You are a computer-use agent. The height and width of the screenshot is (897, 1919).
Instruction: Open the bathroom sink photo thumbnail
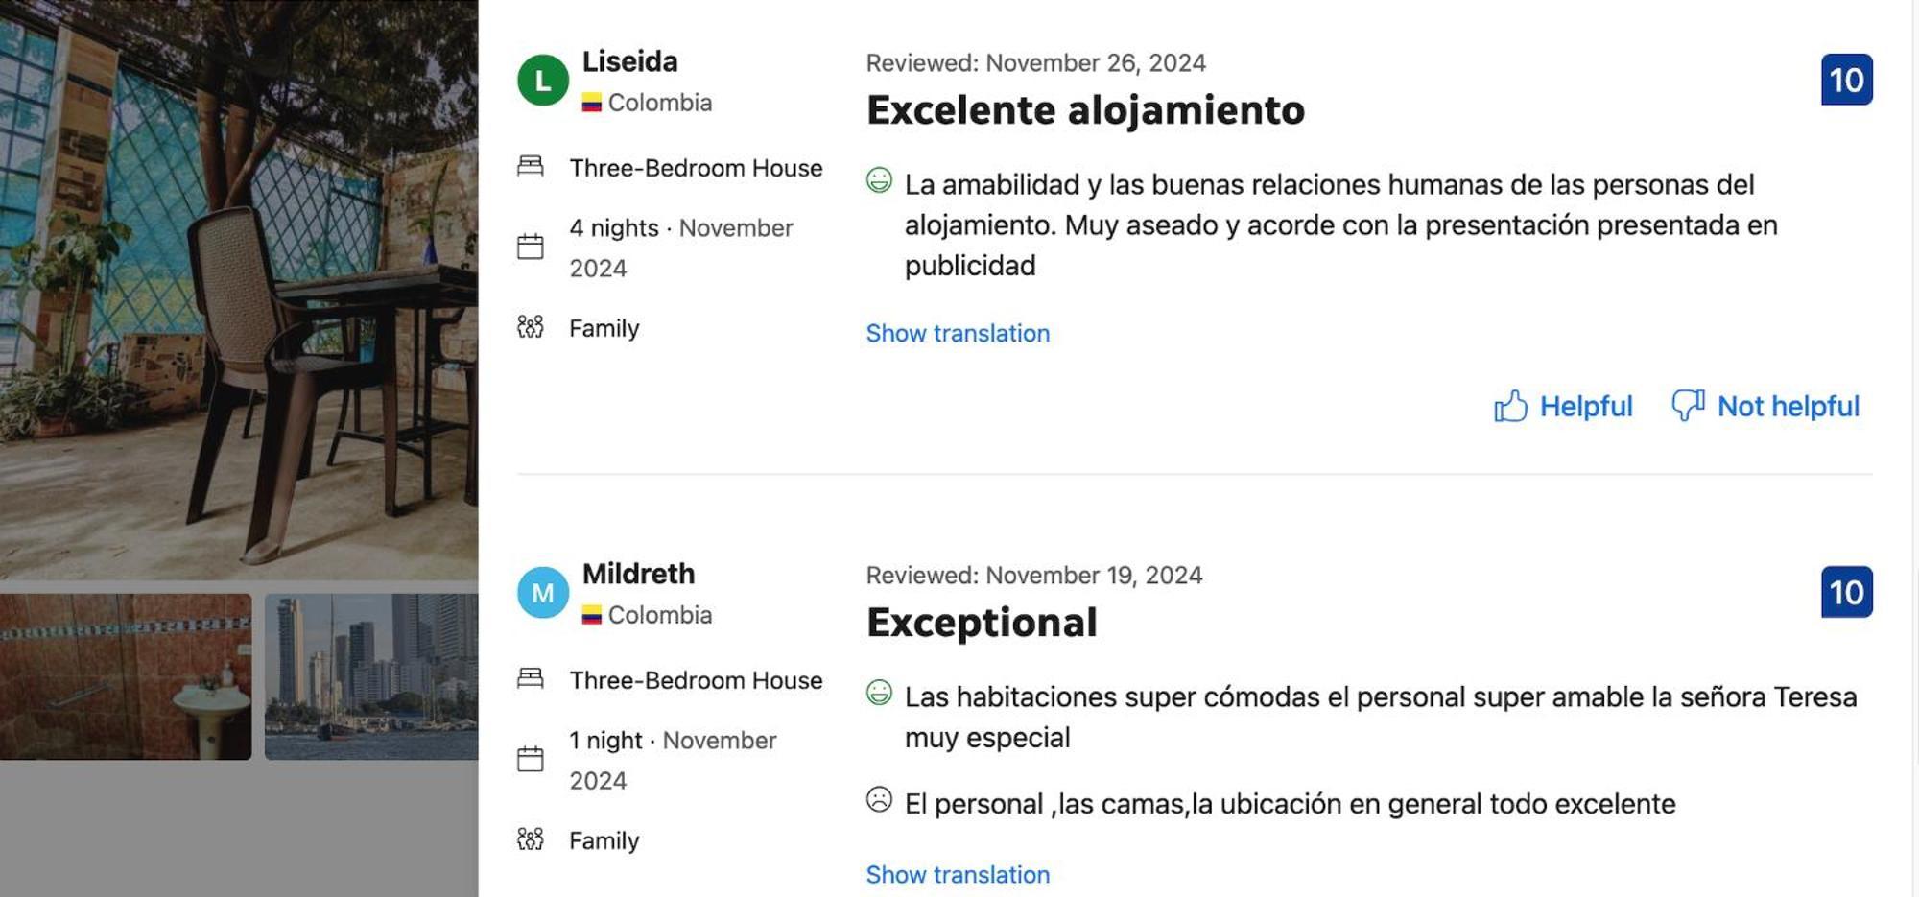pyautogui.click(x=126, y=676)
